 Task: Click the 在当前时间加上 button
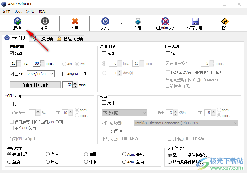[x=35, y=85]
